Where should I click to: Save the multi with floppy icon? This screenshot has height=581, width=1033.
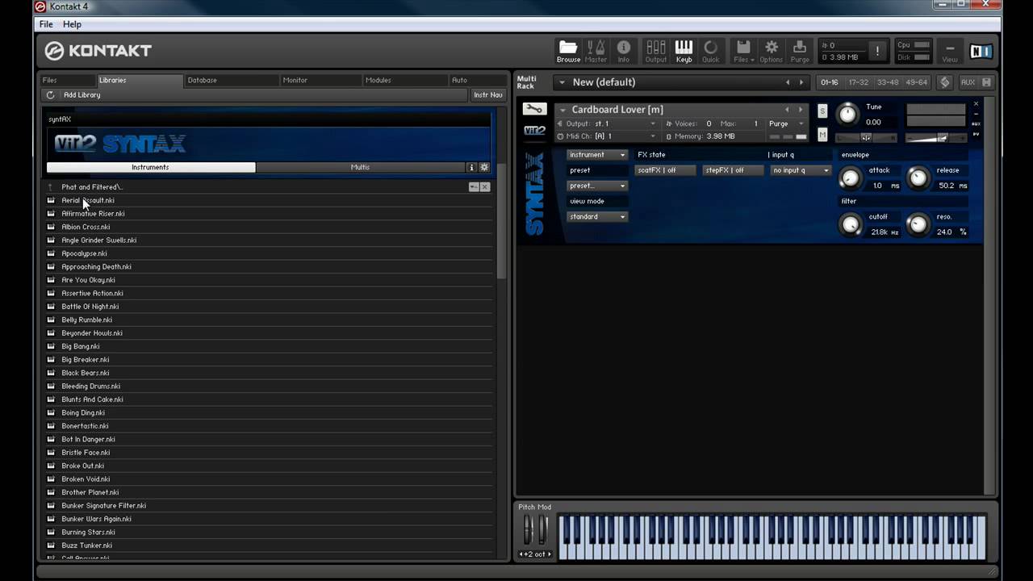(x=986, y=82)
